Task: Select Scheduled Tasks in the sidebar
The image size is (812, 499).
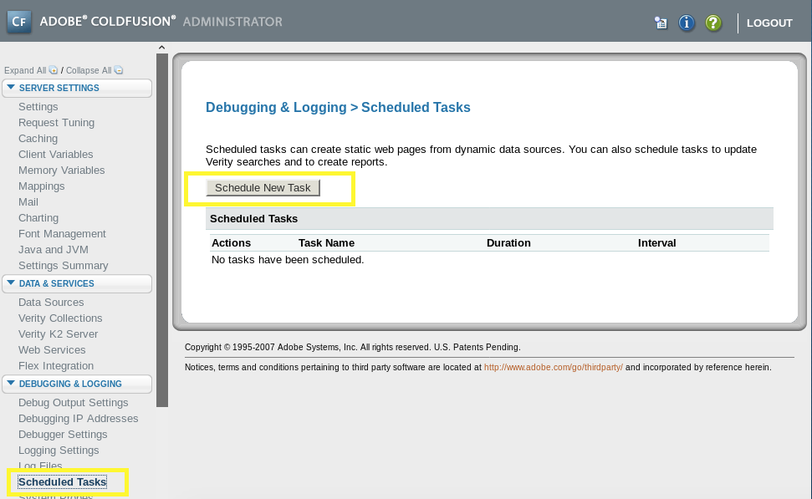Action: pyautogui.click(x=62, y=482)
